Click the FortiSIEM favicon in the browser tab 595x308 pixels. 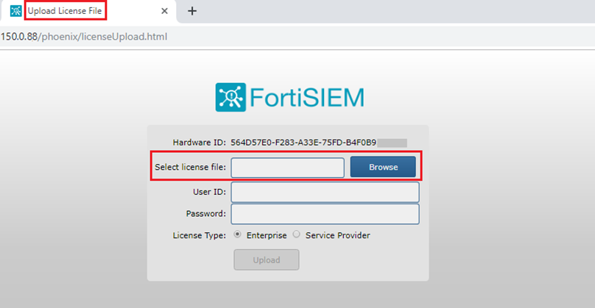click(15, 11)
